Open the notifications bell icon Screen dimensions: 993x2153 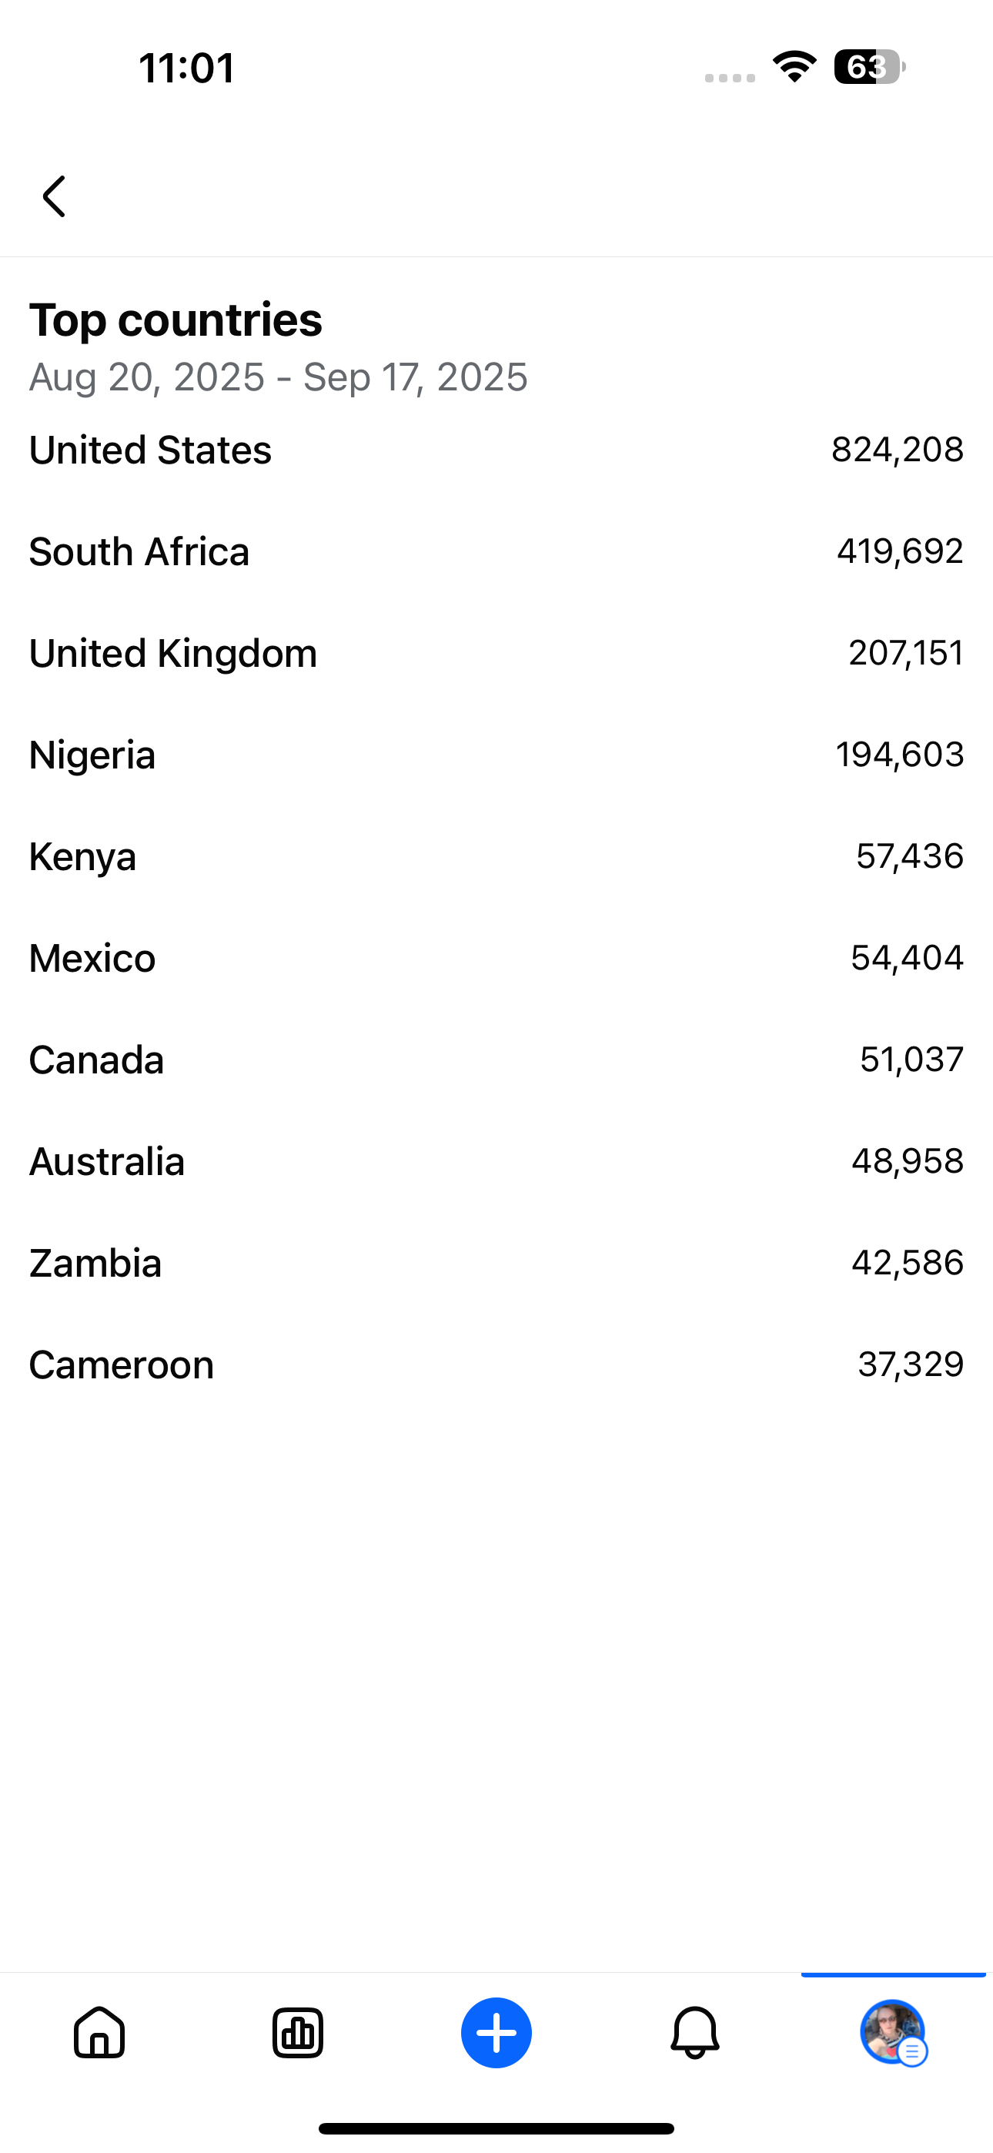click(x=694, y=2033)
